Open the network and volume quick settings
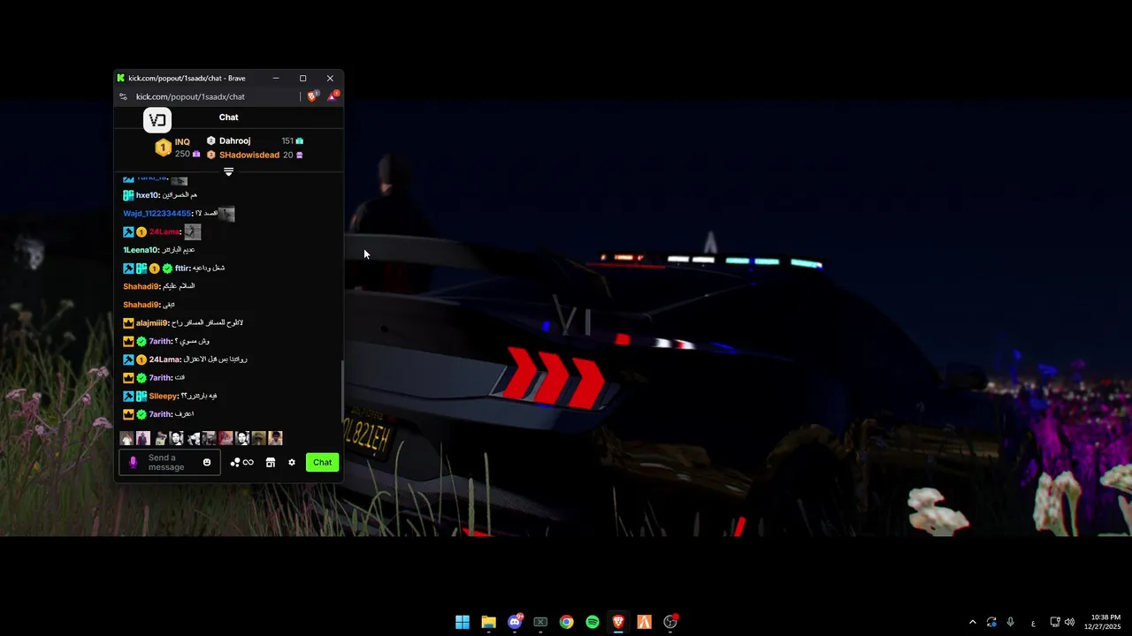1132x636 pixels. pyautogui.click(x=1062, y=622)
